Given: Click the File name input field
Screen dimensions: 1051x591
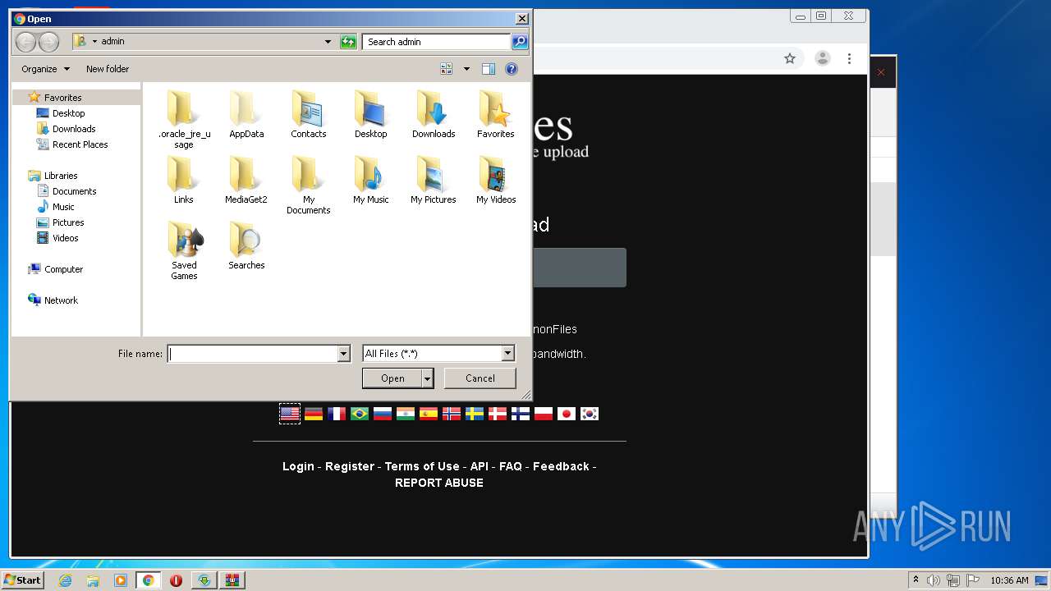Looking at the screenshot, I should click(252, 354).
